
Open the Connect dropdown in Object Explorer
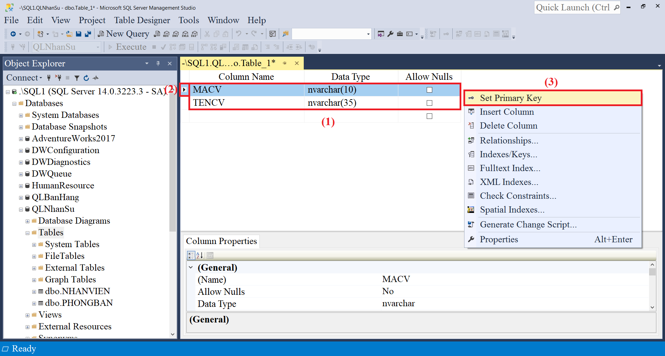(24, 78)
